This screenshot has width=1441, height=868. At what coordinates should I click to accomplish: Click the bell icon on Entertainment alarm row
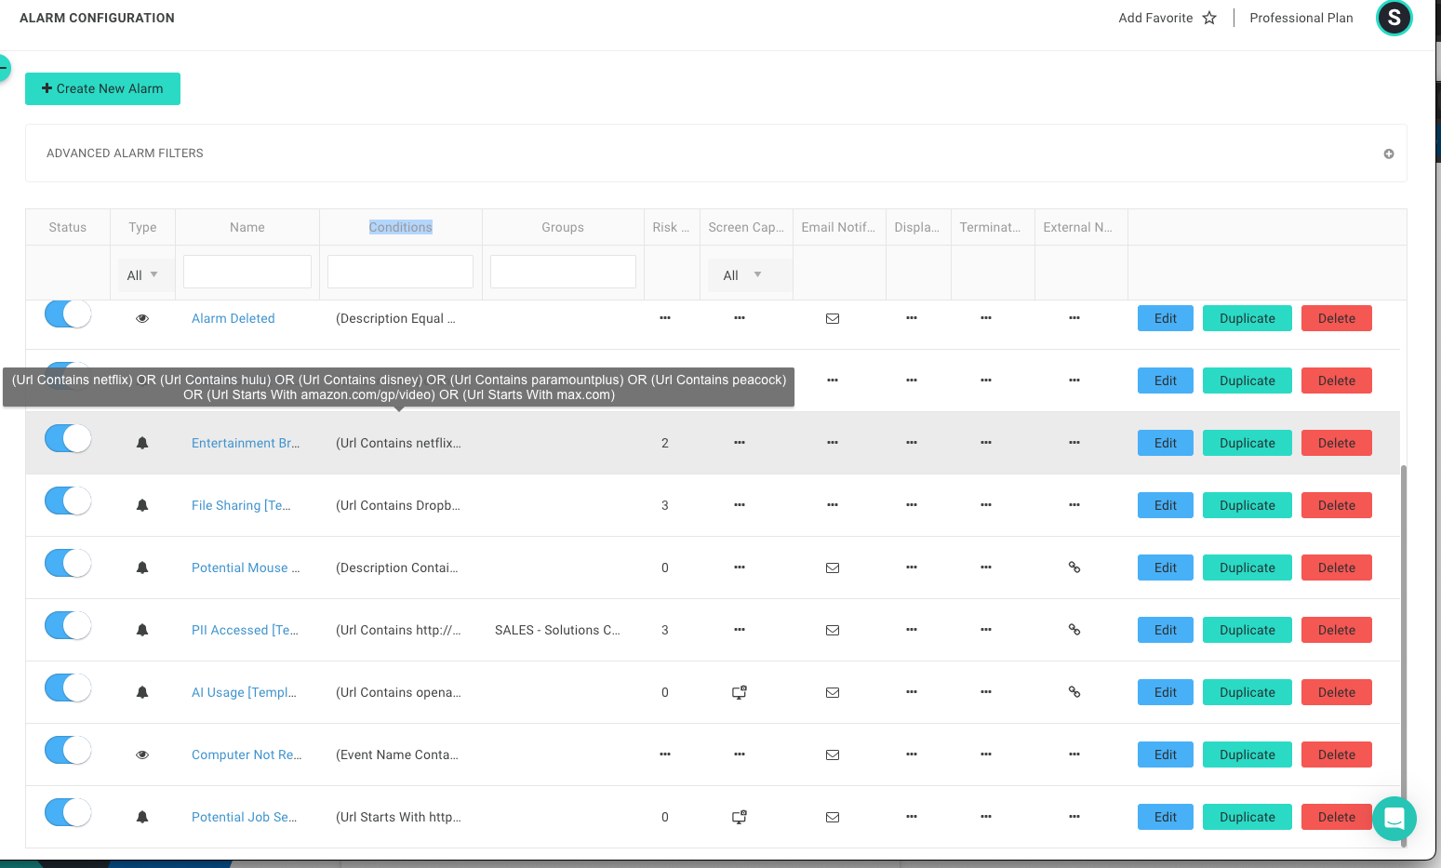[x=142, y=442]
